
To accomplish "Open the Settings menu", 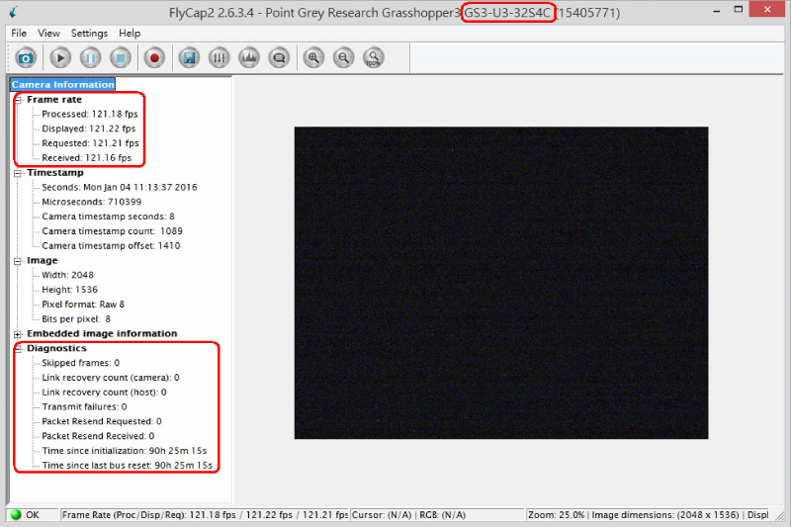I will pos(89,33).
